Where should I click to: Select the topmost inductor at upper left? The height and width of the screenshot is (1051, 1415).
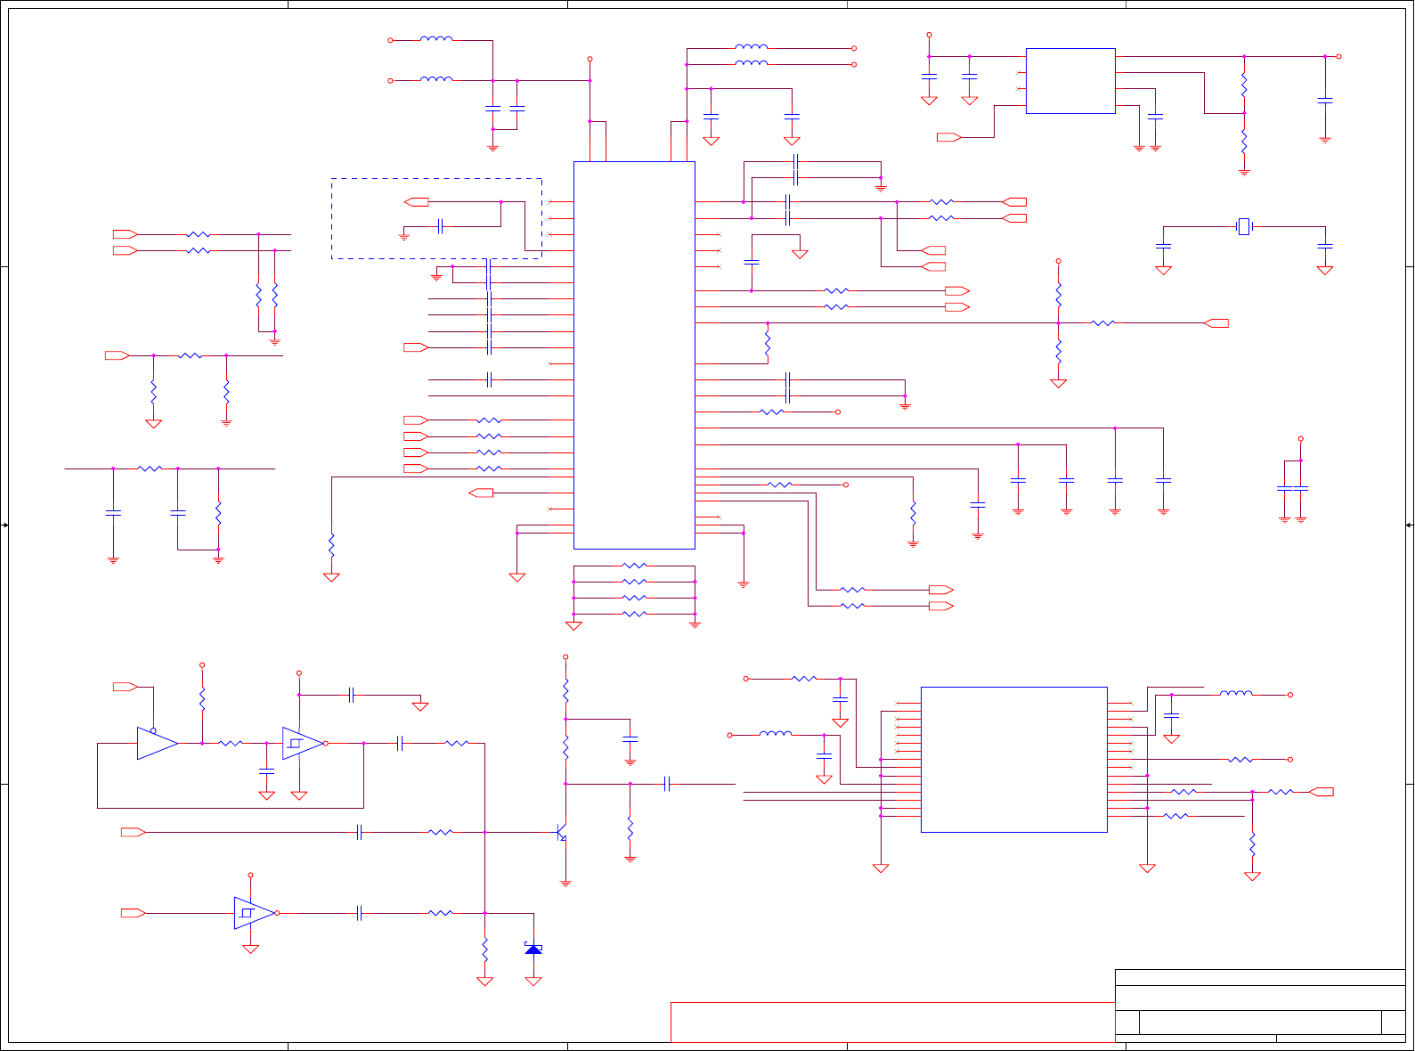pyautogui.click(x=436, y=39)
